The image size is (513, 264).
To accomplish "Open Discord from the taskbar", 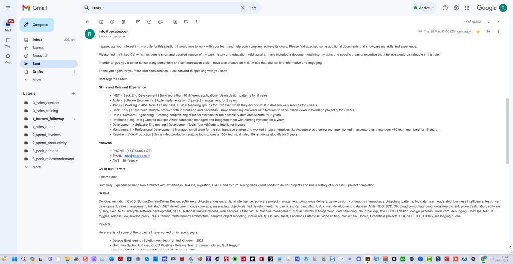I will (359, 259).
